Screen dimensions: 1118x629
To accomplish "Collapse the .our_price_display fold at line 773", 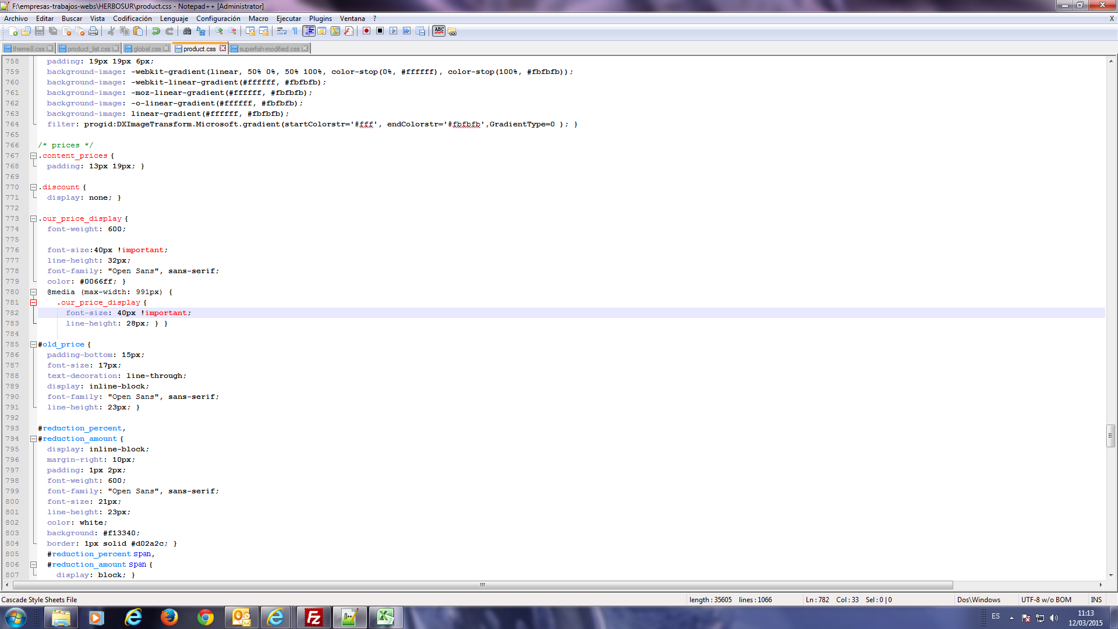I will coord(33,218).
